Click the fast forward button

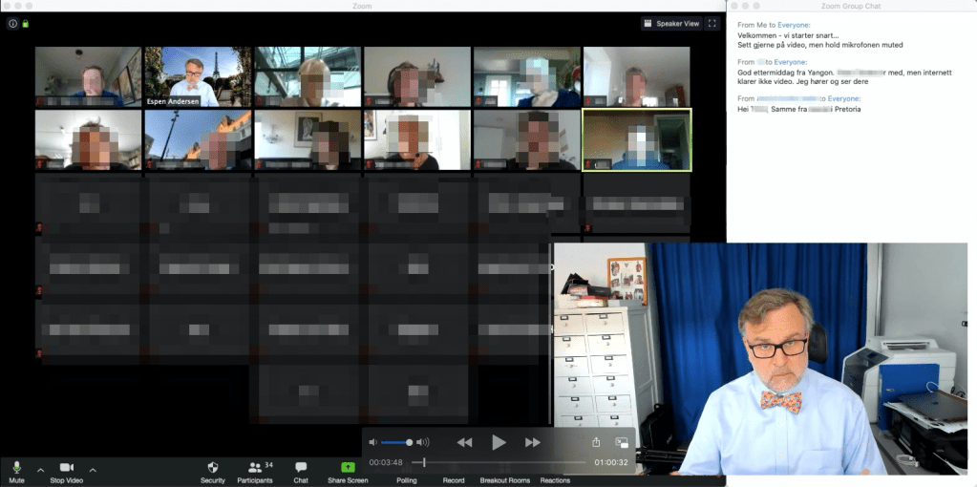tap(533, 442)
